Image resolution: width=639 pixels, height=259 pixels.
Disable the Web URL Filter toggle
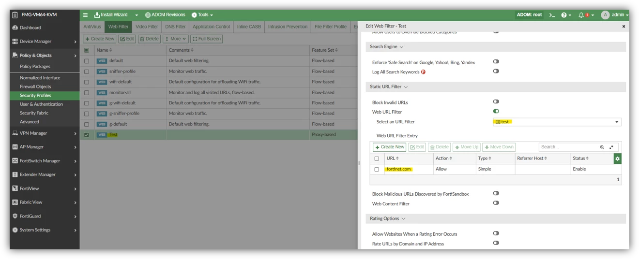coord(496,112)
